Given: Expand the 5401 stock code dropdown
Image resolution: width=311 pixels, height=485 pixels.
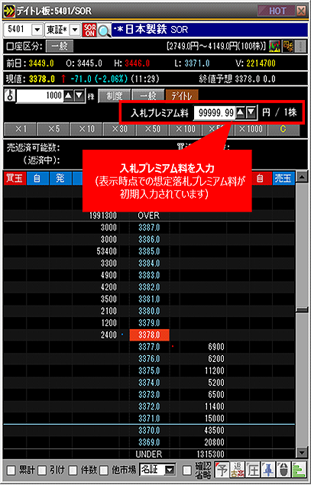Looking at the screenshot, I should [x=37, y=30].
